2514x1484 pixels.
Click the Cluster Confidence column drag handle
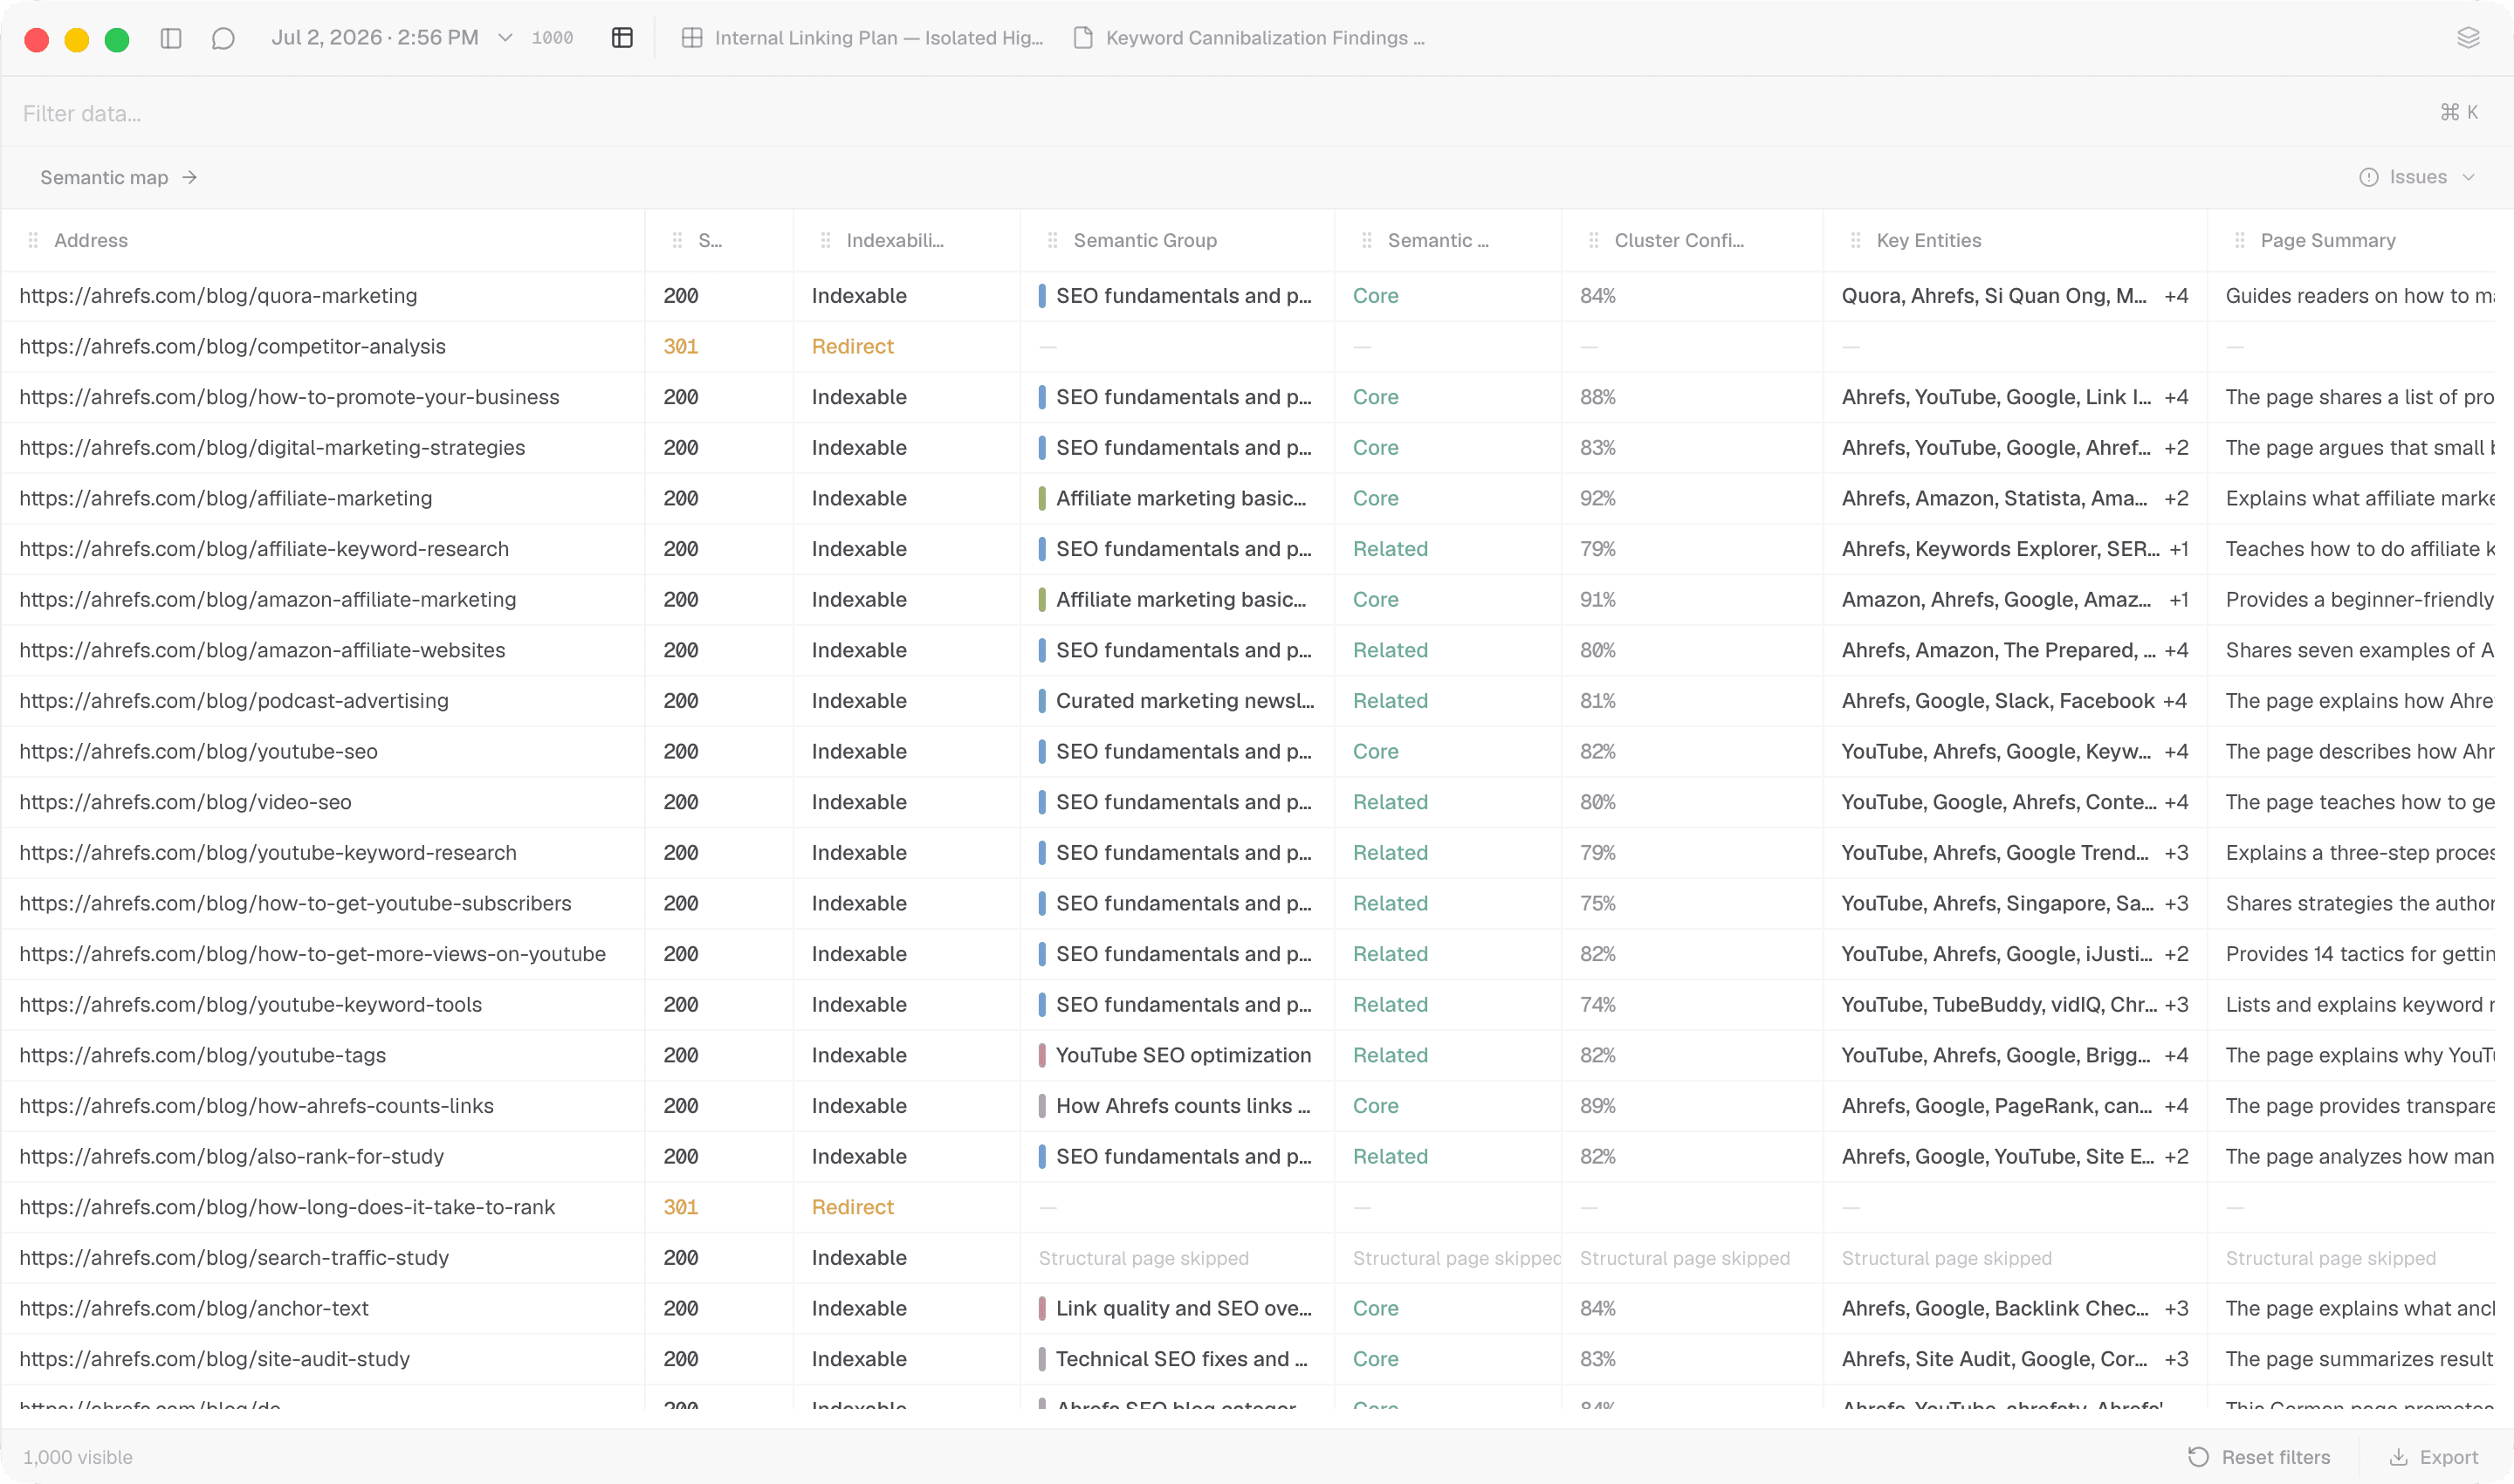pos(1593,240)
